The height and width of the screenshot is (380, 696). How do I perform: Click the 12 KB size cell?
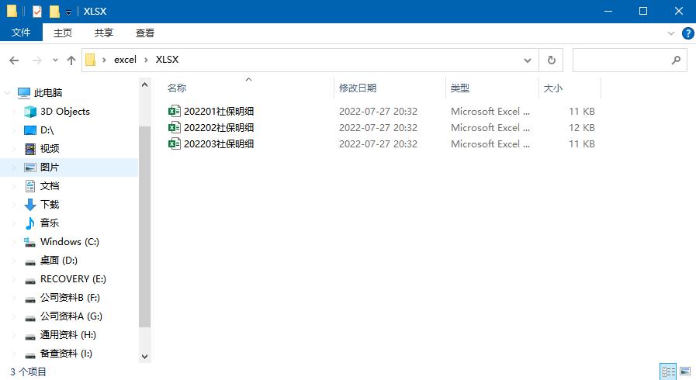(x=581, y=128)
